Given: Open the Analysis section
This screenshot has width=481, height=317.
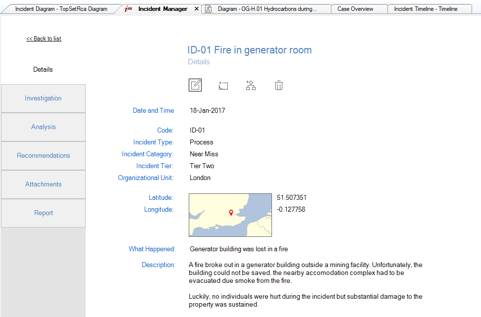Looking at the screenshot, I should tap(43, 127).
